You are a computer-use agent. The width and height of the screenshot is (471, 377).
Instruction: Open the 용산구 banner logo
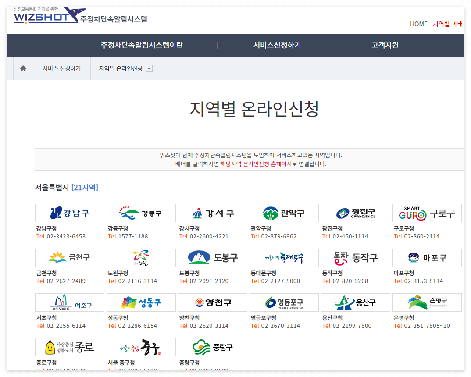[356, 302]
